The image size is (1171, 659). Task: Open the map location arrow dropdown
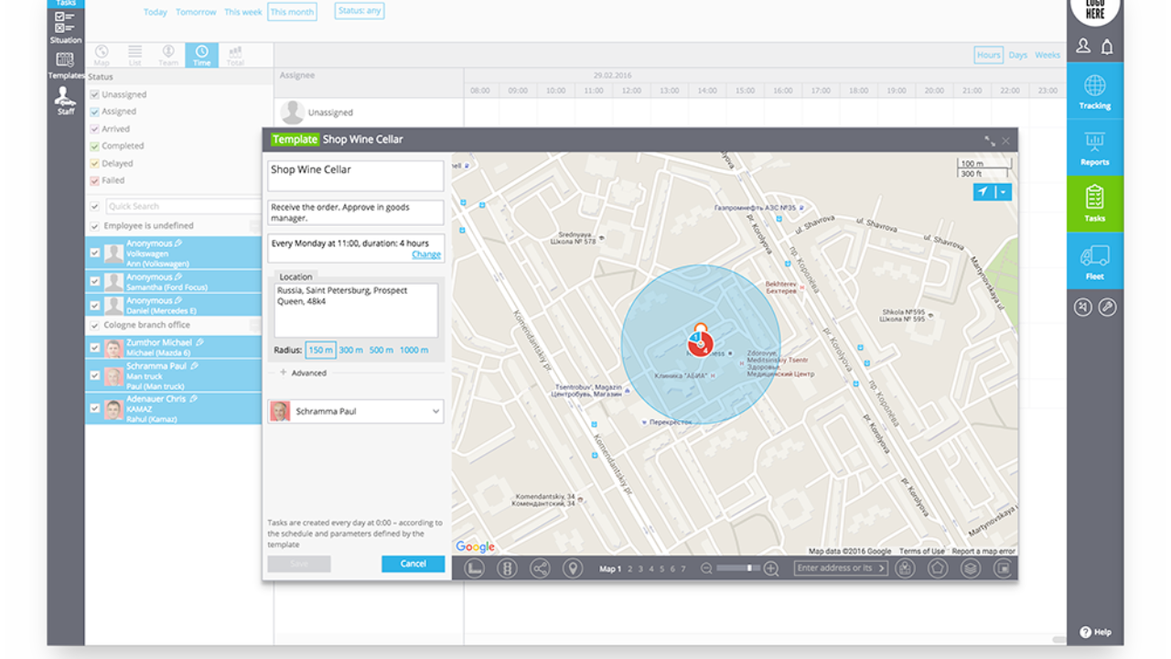click(1004, 192)
